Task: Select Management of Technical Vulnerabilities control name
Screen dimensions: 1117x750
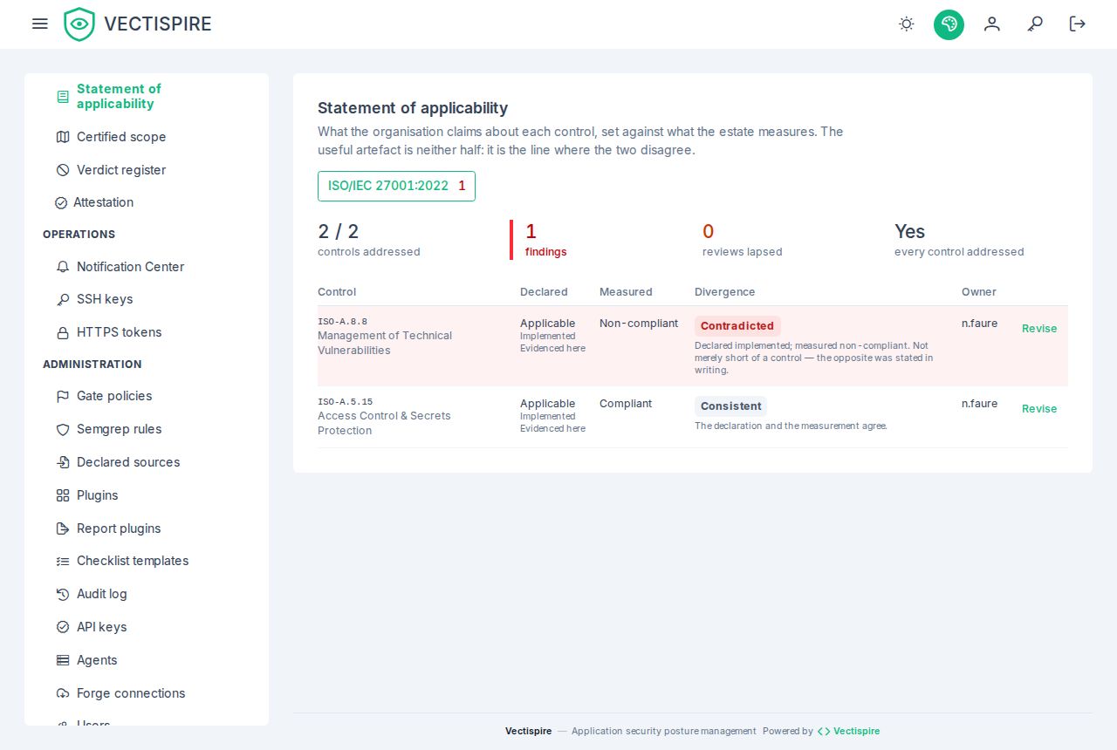Action: point(385,343)
